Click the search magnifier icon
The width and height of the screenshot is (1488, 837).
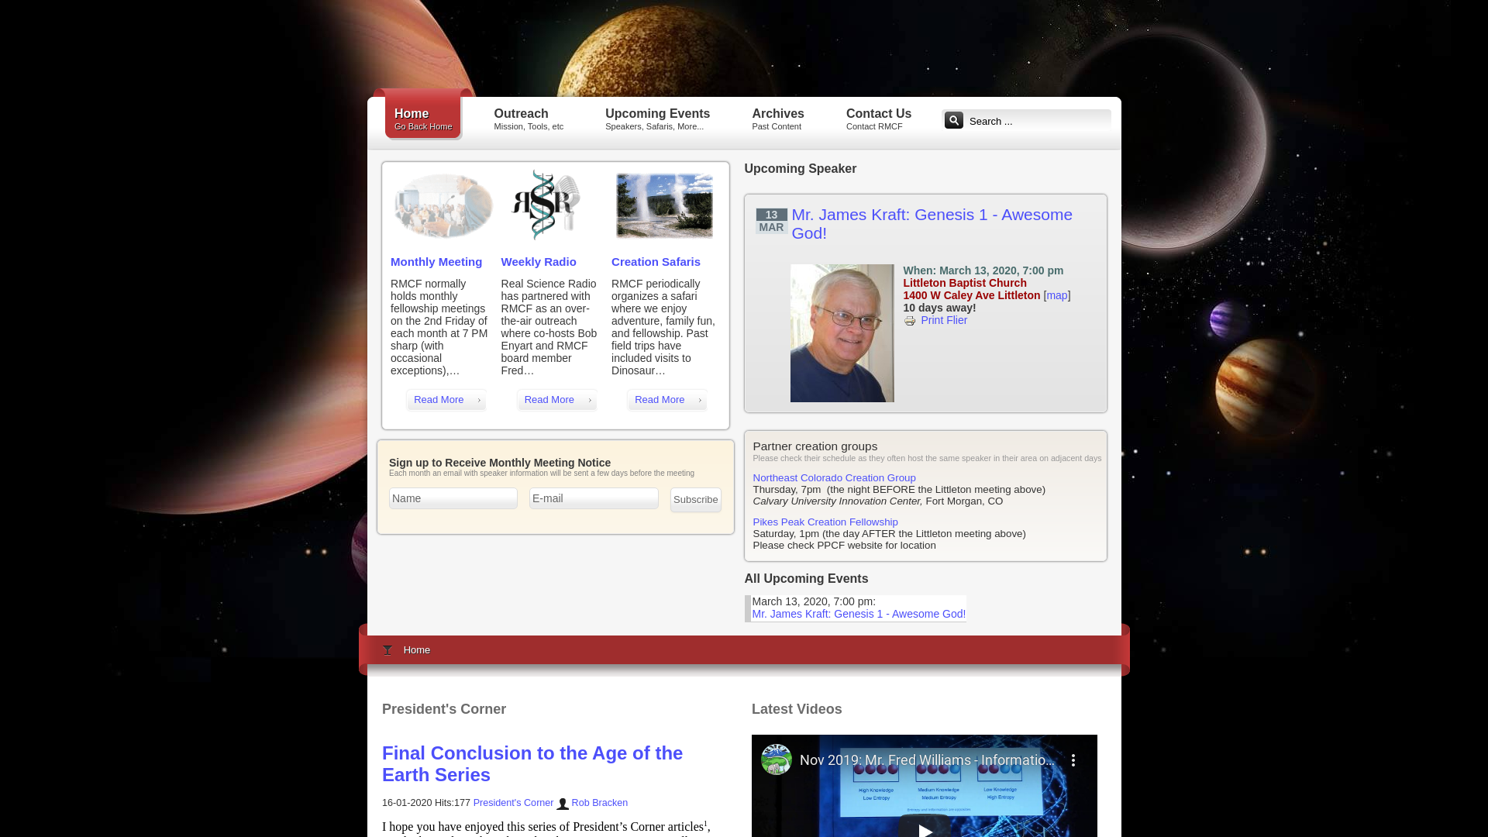953,120
